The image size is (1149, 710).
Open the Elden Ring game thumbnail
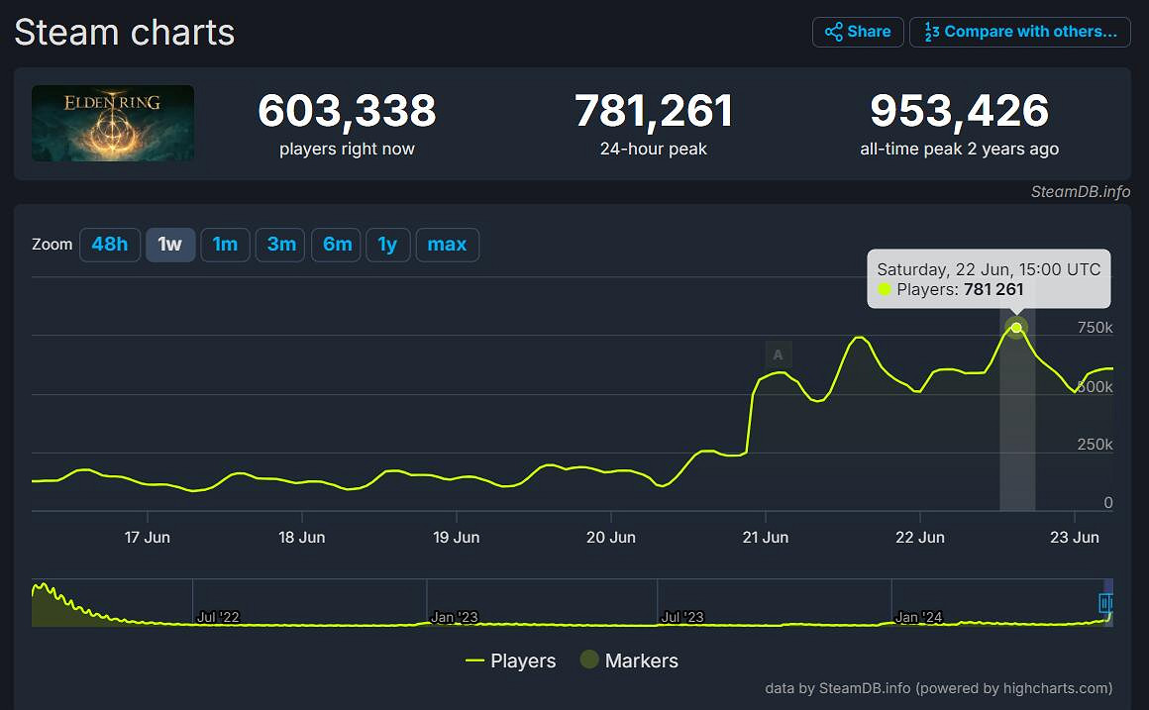[113, 123]
